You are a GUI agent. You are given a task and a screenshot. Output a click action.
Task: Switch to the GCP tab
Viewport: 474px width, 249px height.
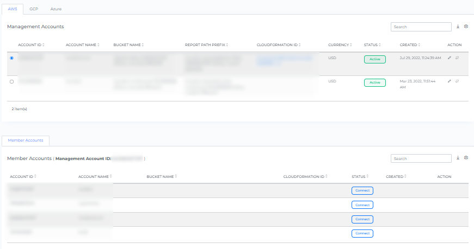[x=34, y=9]
